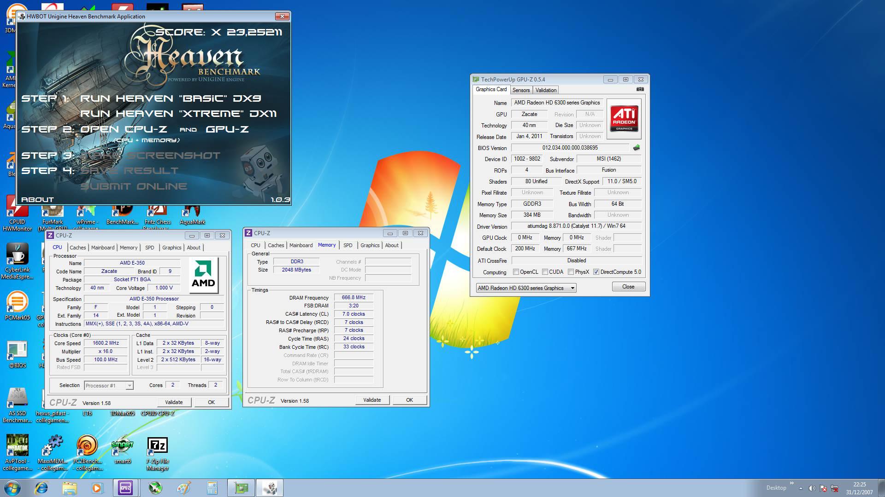The width and height of the screenshot is (885, 497).
Task: Click OK in the Memory CPU-Z window
Action: [409, 400]
